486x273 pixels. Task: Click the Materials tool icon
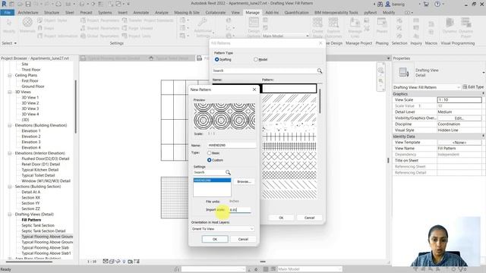[27, 23]
